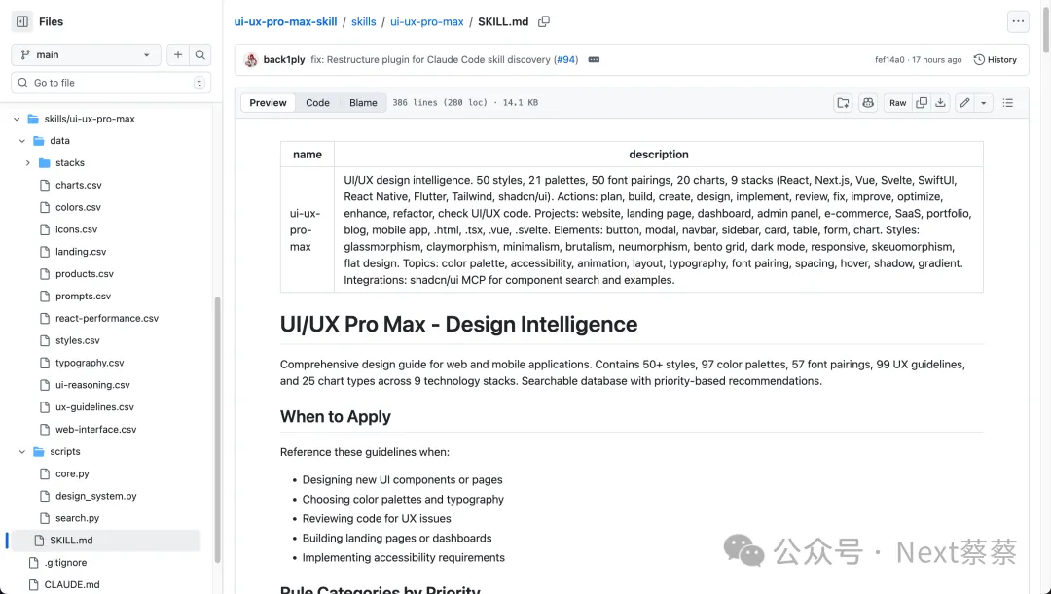Click the plus icon to add file
Viewport: 1051px width, 594px height.
click(x=178, y=55)
